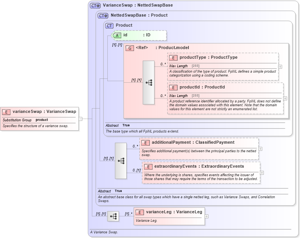
Task: Expand the varianceLeg element
Action: pyautogui.click(x=207, y=216)
